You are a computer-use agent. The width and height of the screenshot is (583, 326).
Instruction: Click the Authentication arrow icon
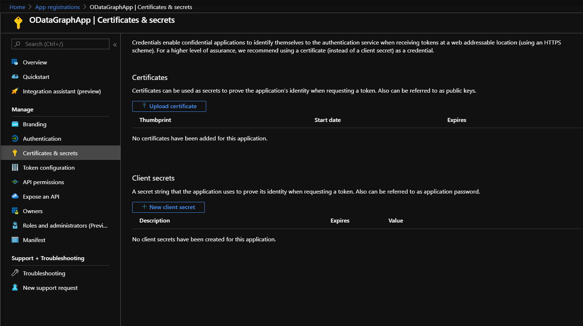pos(15,139)
